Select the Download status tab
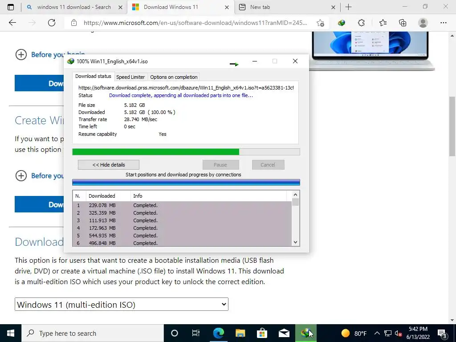 click(93, 76)
